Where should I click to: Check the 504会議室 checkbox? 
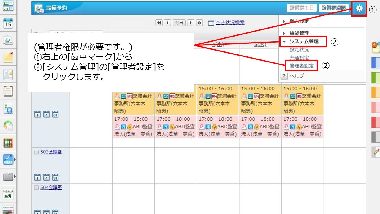click(x=36, y=188)
